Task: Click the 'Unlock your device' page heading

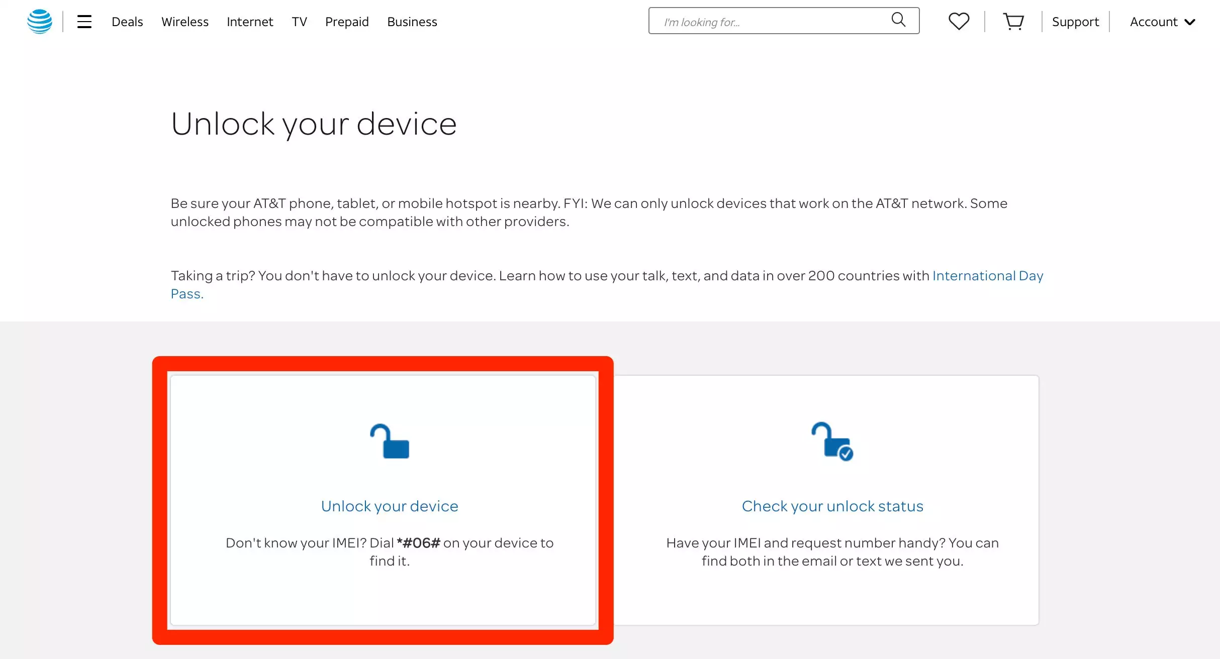Action: click(x=314, y=124)
